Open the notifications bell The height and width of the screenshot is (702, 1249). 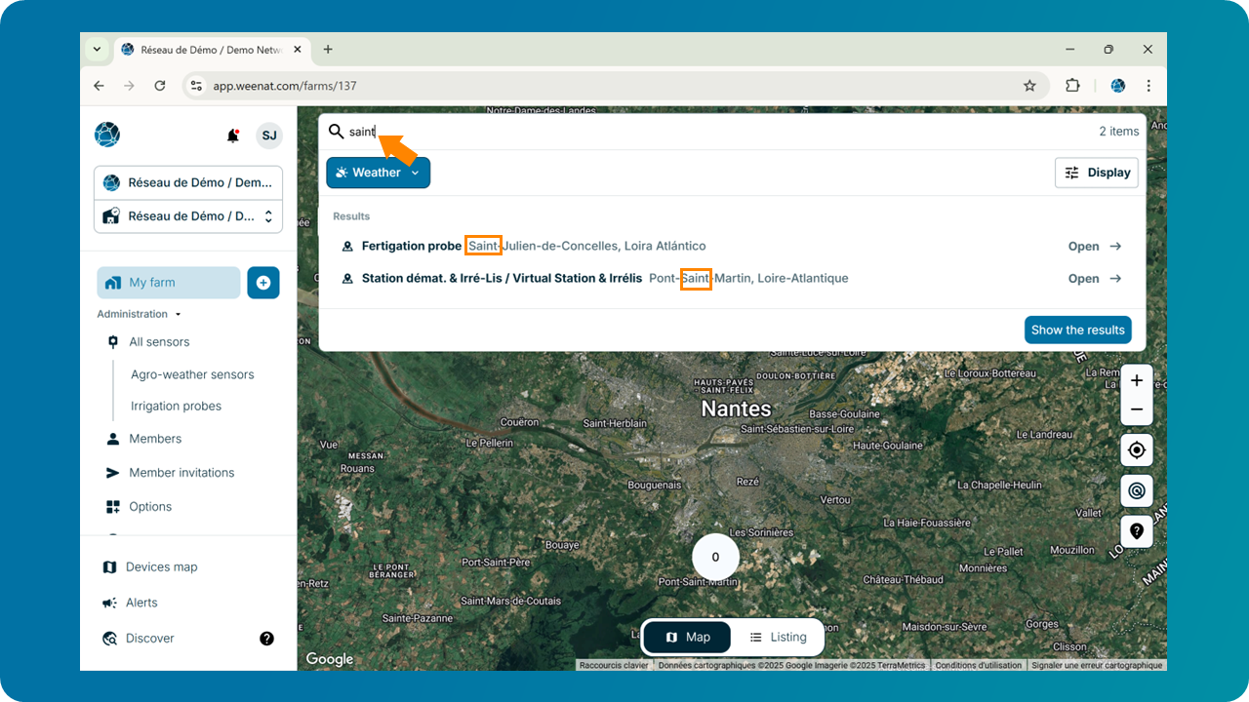click(233, 136)
